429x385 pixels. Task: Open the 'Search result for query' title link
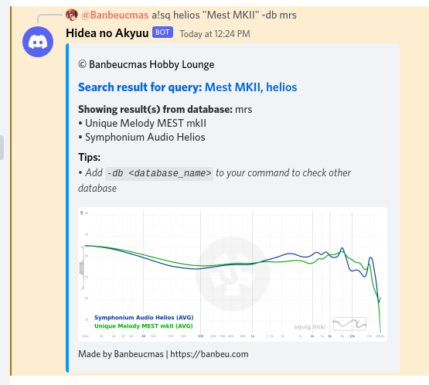pyautogui.click(x=187, y=87)
